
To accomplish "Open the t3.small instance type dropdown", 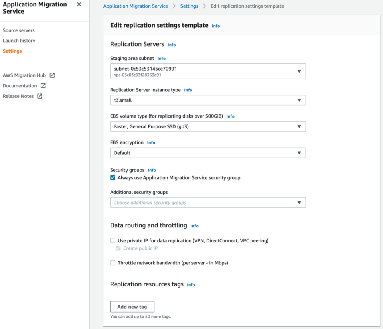I will [208, 100].
